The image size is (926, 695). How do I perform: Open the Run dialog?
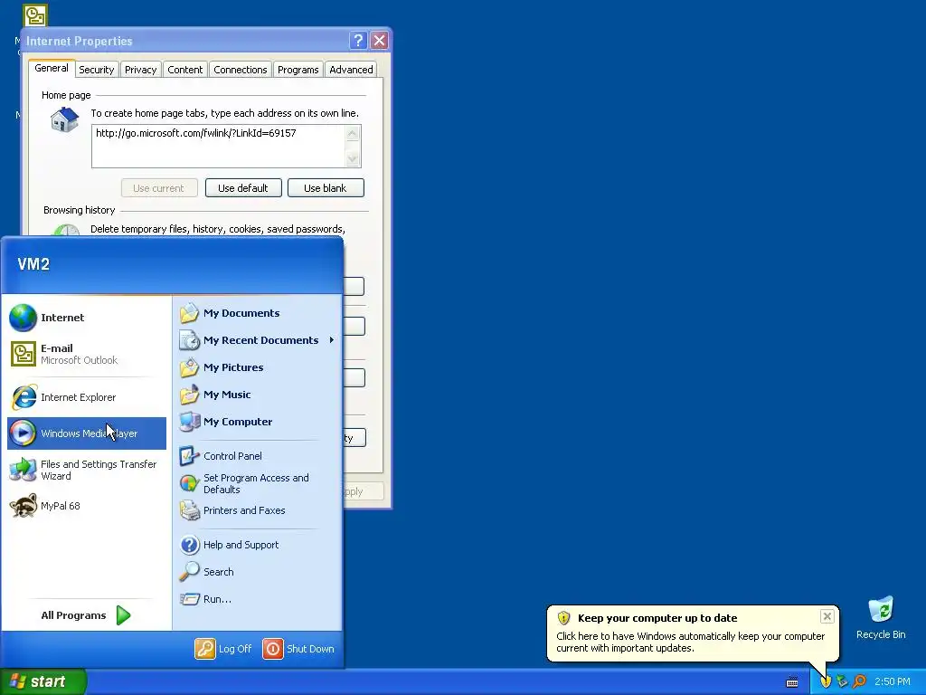[257, 599]
